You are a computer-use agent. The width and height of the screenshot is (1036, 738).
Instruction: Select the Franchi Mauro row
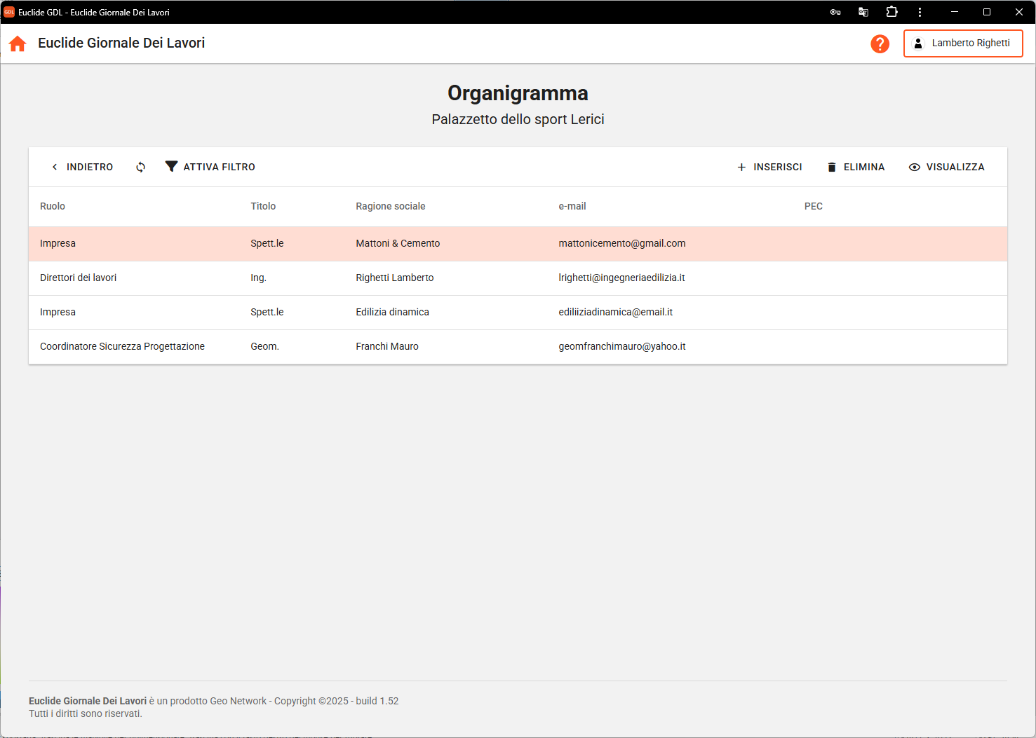tap(386, 346)
